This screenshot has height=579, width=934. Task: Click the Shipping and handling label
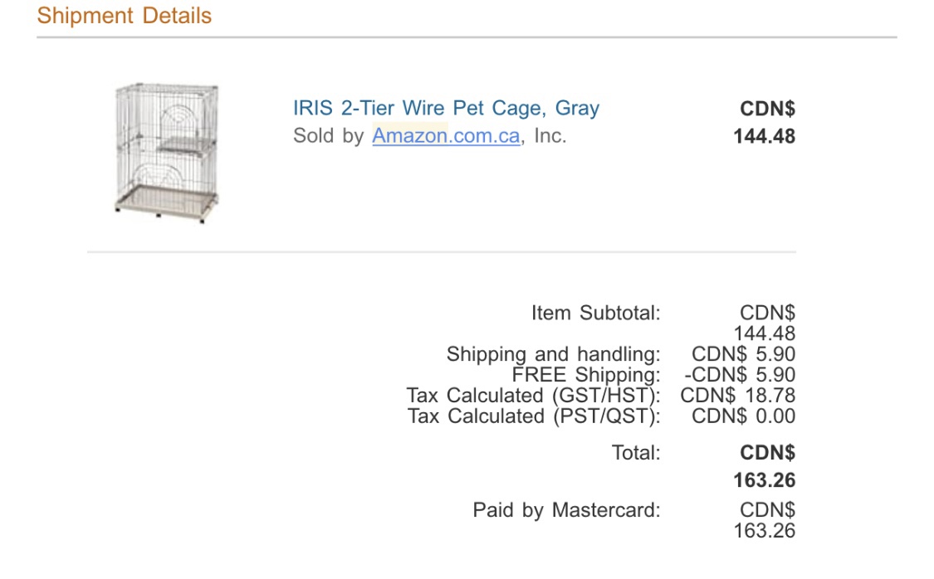click(x=554, y=354)
